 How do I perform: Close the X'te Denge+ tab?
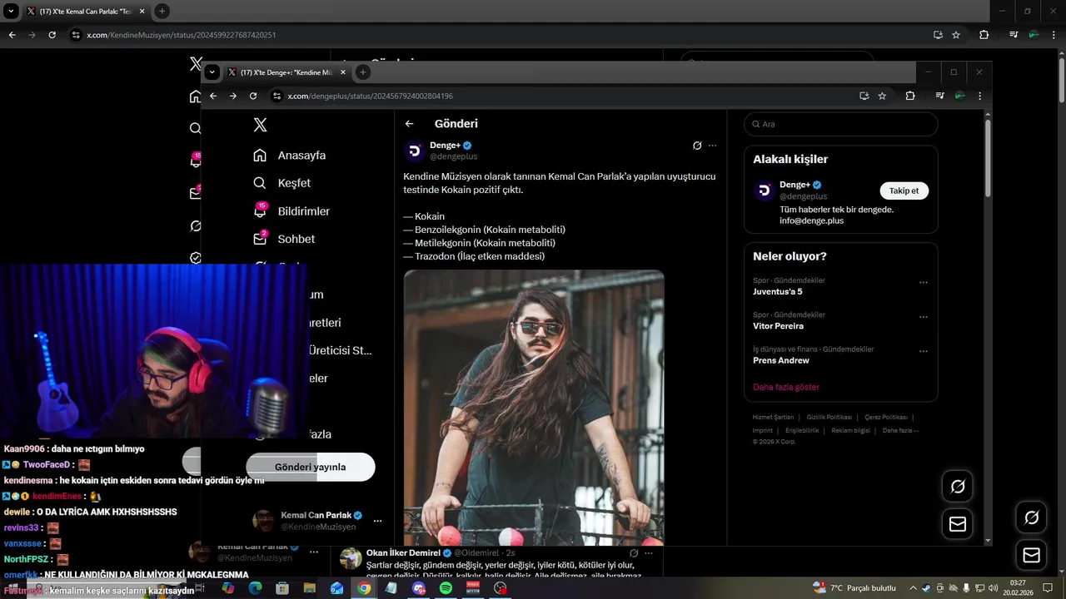tap(342, 72)
